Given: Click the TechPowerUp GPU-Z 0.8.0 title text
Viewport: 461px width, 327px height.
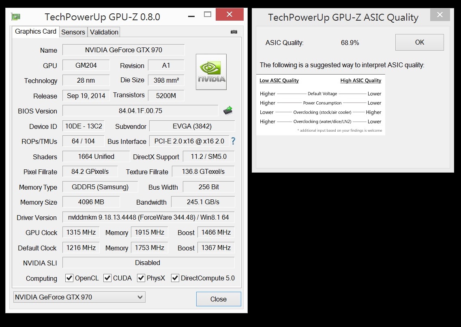Looking at the screenshot, I should (x=102, y=17).
